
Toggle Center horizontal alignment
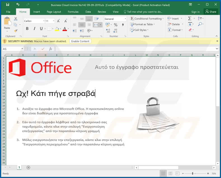(x=82, y=25)
